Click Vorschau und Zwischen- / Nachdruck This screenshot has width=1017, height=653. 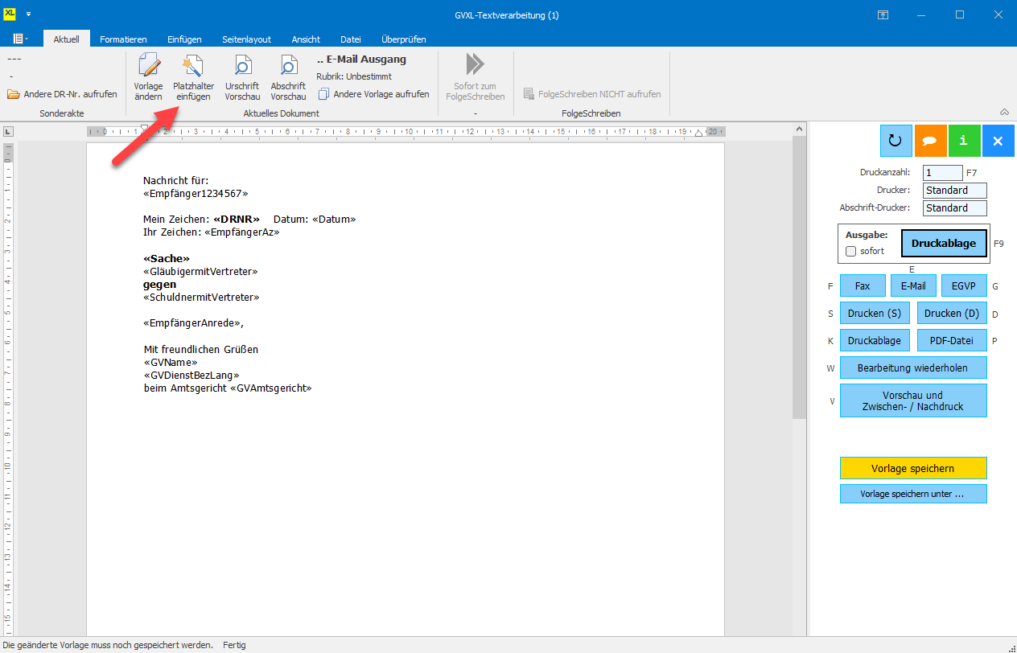point(913,400)
